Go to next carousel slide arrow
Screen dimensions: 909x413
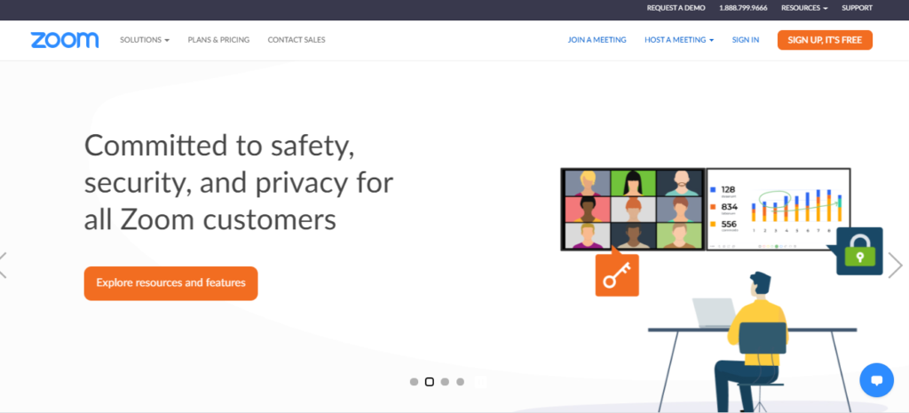click(895, 265)
